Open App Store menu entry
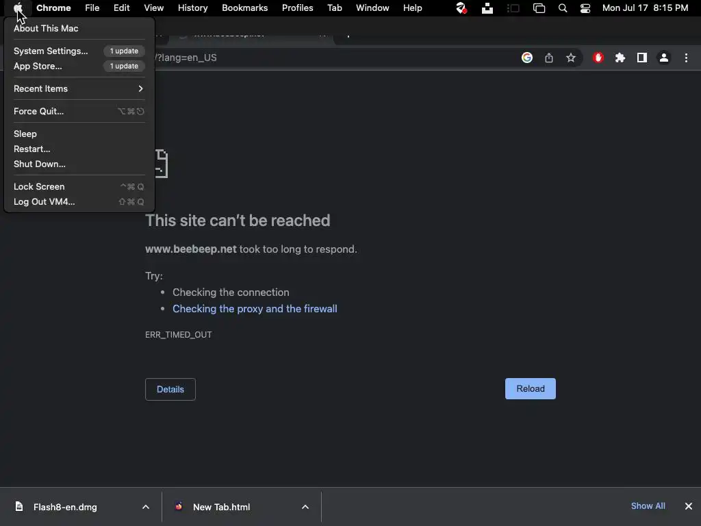The image size is (701, 526). coord(79,66)
